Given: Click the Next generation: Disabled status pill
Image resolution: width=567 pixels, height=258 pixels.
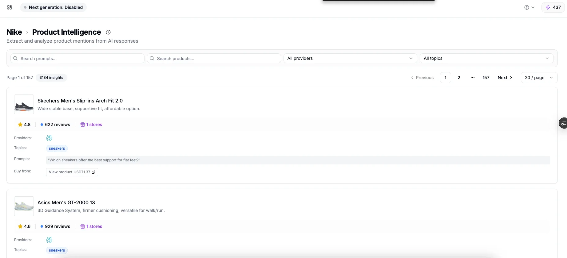Looking at the screenshot, I should click(x=53, y=7).
